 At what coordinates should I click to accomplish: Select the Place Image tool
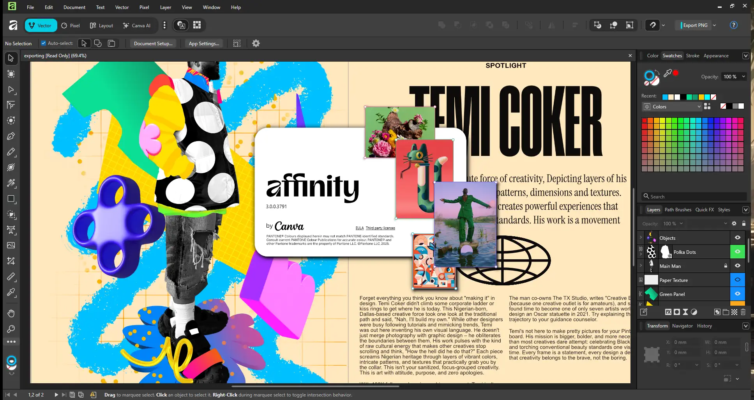click(x=11, y=245)
